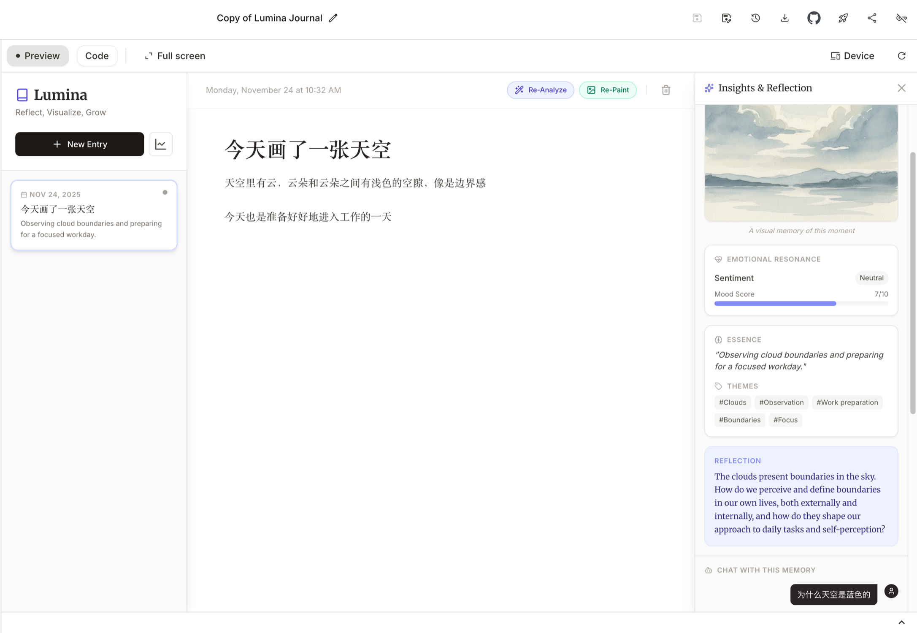The image size is (917, 633).
Task: Click the pencil icon to rename project
Action: click(x=333, y=18)
